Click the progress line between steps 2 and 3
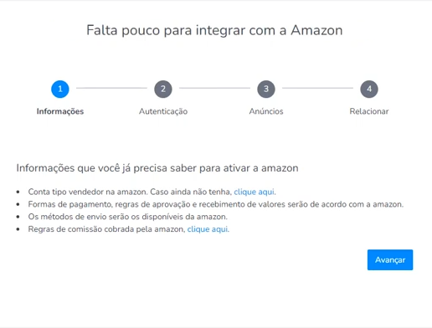This screenshot has width=432, height=328. (214, 88)
